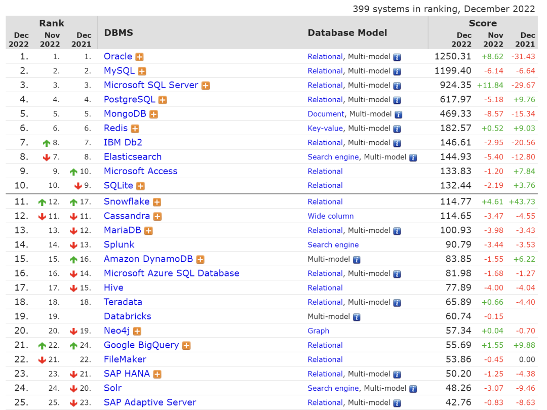Select the Snowflake score change +43.73
The image size is (547, 410).
(522, 202)
